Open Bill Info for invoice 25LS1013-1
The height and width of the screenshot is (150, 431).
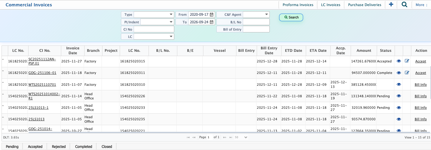coord(421,108)
